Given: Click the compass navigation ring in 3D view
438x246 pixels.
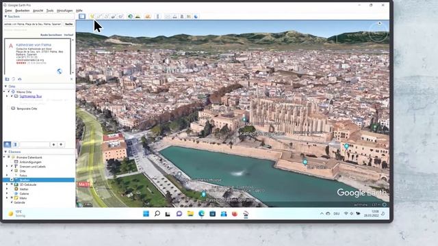Looking at the screenshot, I should [378, 33].
